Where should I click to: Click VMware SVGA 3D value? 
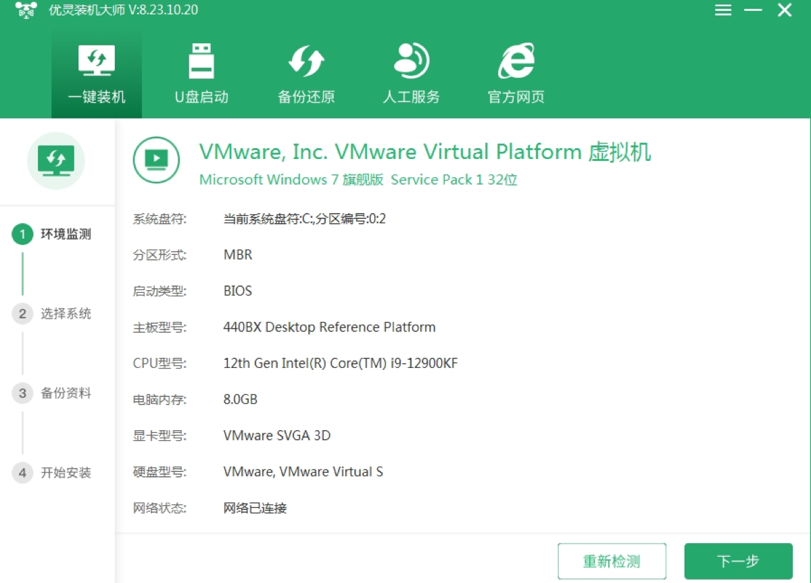[277, 436]
